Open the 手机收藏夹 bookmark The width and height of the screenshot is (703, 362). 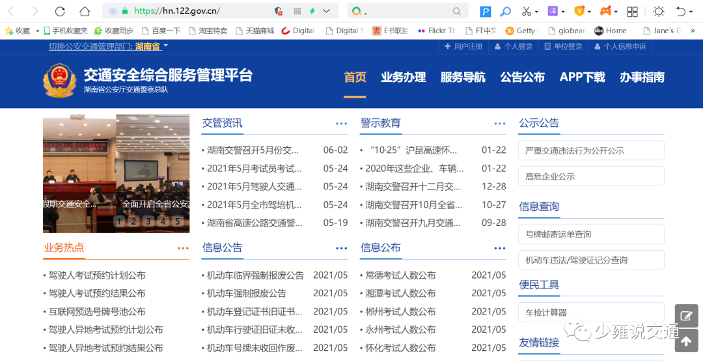click(66, 31)
